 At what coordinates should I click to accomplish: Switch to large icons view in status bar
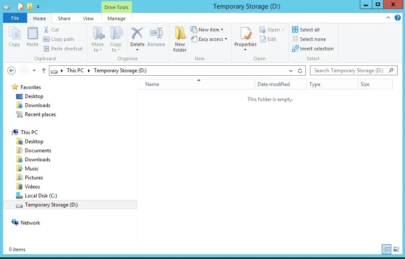396,249
